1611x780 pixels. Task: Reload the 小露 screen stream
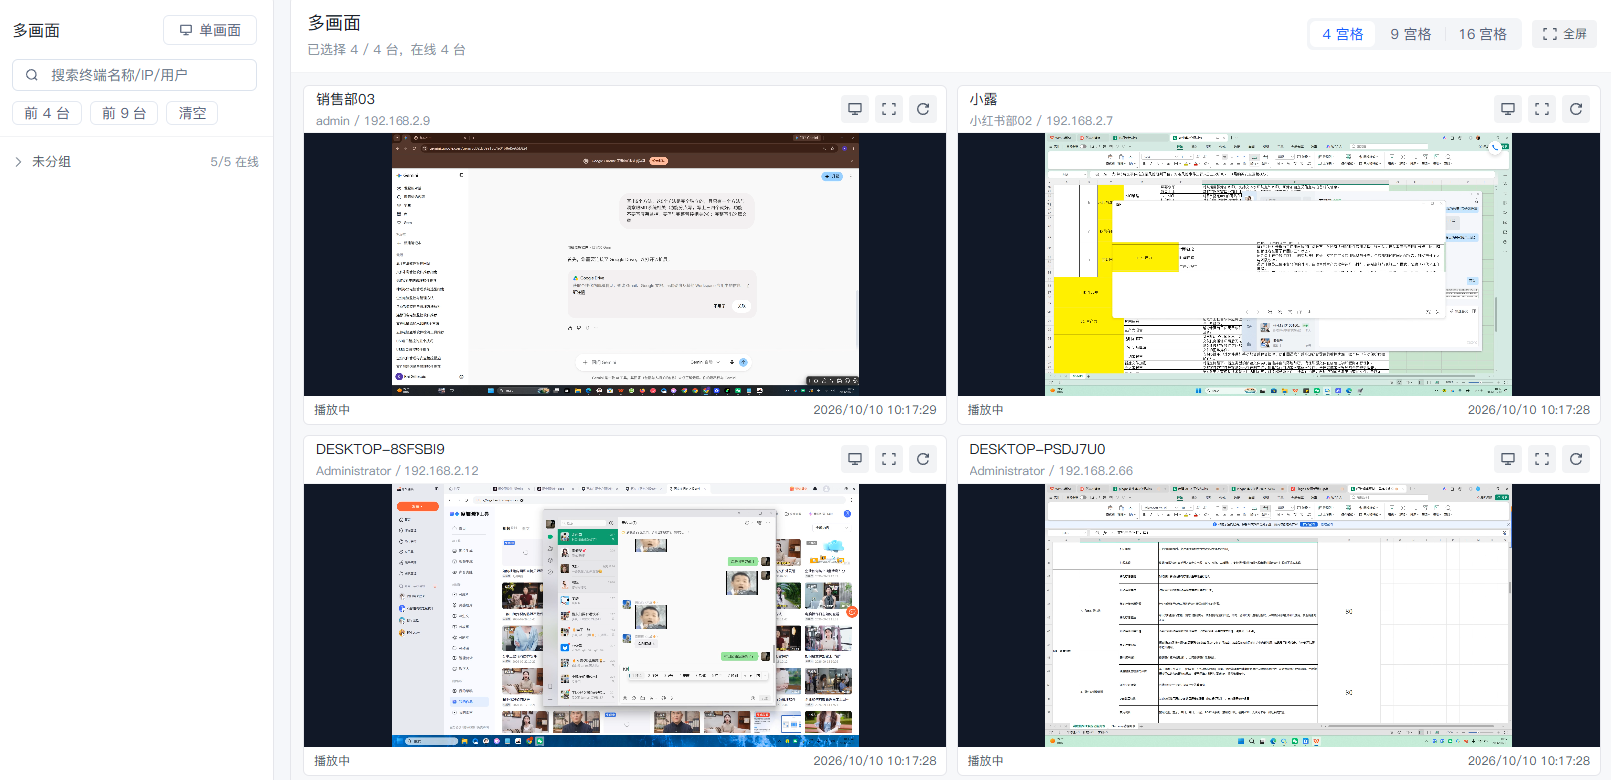(1576, 109)
